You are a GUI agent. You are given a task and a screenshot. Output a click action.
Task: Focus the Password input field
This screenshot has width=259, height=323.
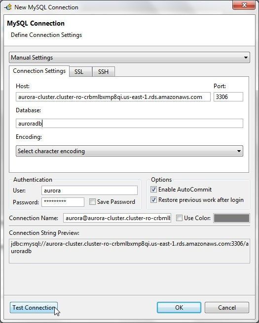63,202
